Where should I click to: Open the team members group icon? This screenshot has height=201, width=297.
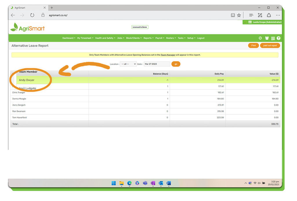point(267,38)
